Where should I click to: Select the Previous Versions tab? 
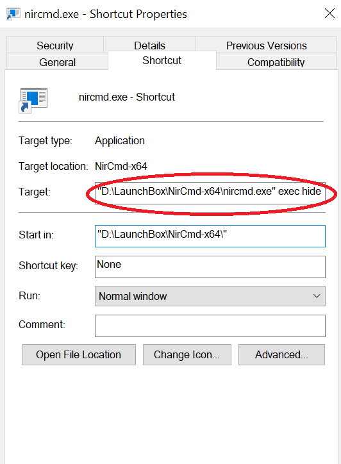tap(266, 46)
